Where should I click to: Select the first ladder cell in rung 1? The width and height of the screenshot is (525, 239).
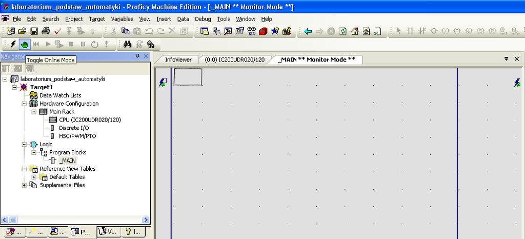click(188, 76)
